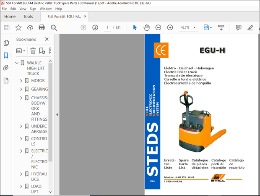Jump to the MOTOR bookmark

38,81
